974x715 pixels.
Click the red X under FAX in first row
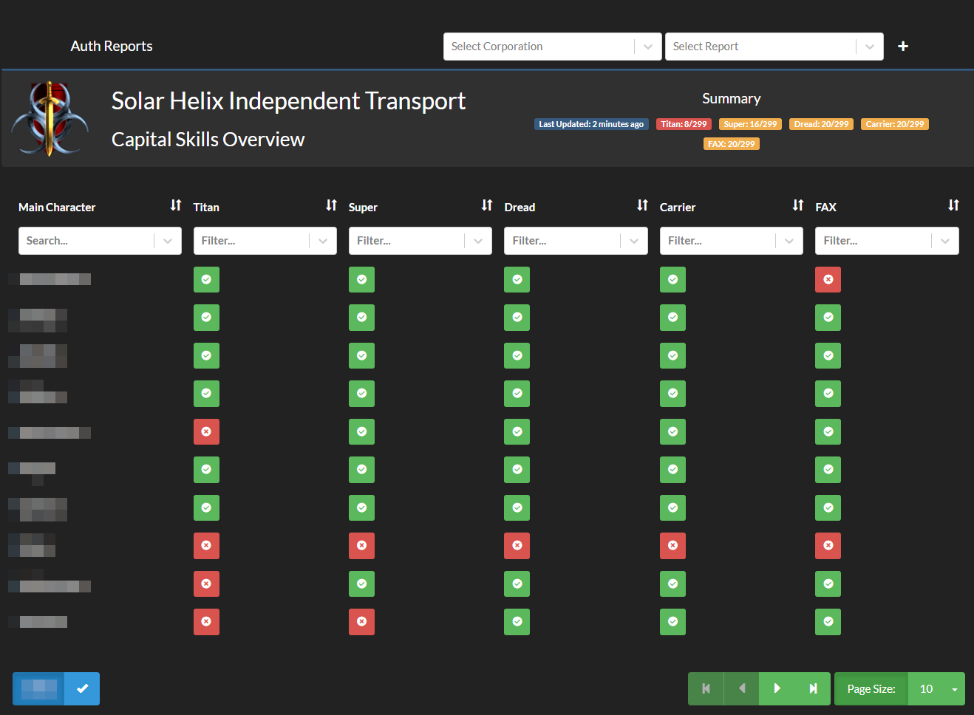828,279
